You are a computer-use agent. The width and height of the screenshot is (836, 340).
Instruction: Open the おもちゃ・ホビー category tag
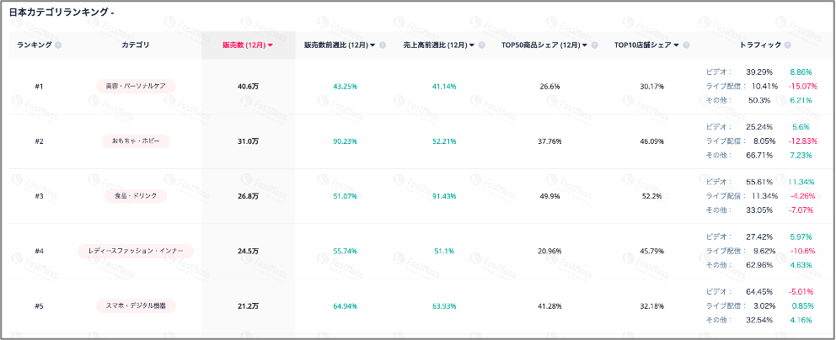136,141
